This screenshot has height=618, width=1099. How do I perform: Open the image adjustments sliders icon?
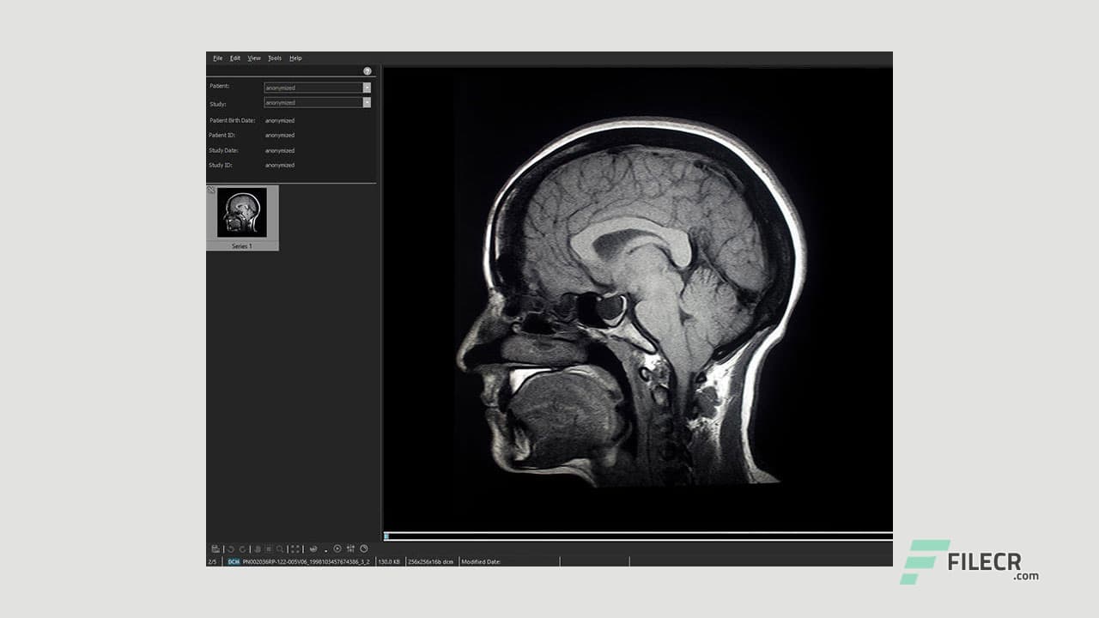pos(351,548)
